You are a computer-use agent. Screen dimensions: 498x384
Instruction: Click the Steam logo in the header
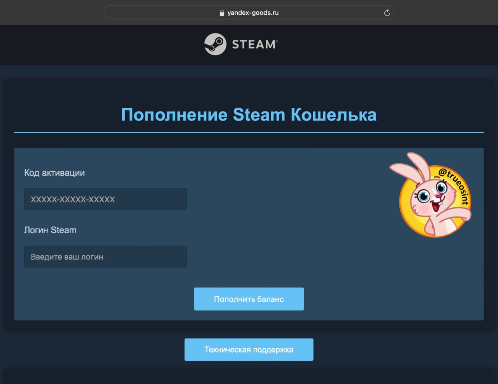215,44
